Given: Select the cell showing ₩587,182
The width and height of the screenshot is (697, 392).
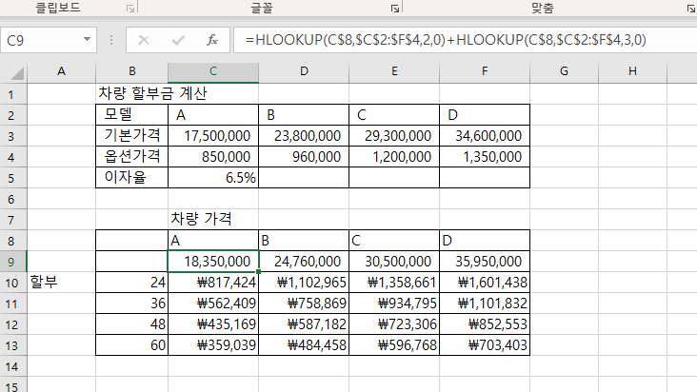Looking at the screenshot, I should tap(304, 324).
